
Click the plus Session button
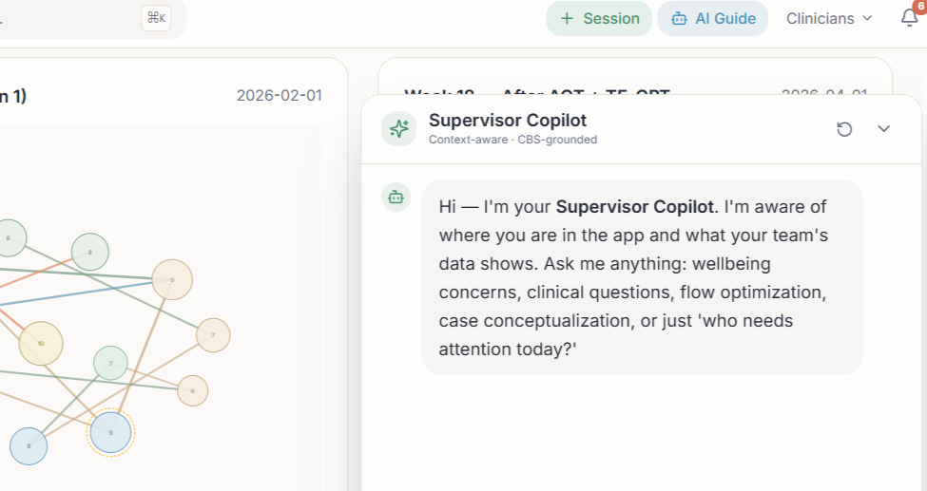599,19
